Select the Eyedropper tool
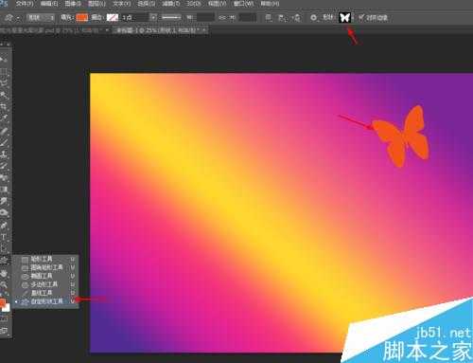The width and height of the screenshot is (473, 363). tap(4, 118)
